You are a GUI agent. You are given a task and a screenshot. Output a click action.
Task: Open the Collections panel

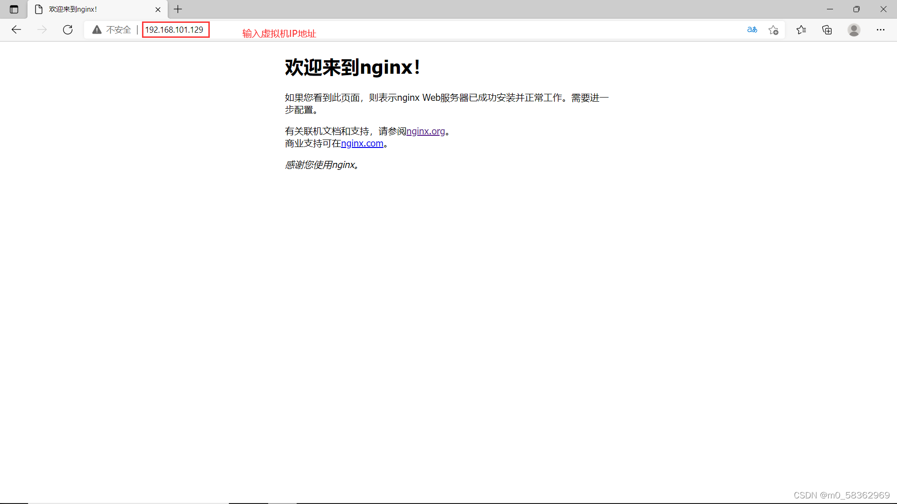(827, 29)
